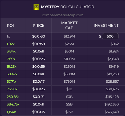125x116 pixels.
Task: Click the $192,380 investment value
Action: [112, 104]
